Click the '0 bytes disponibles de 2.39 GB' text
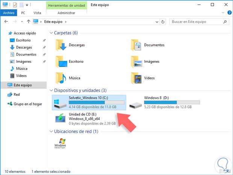Viewport: 233px width, 175px height. tap(92, 123)
